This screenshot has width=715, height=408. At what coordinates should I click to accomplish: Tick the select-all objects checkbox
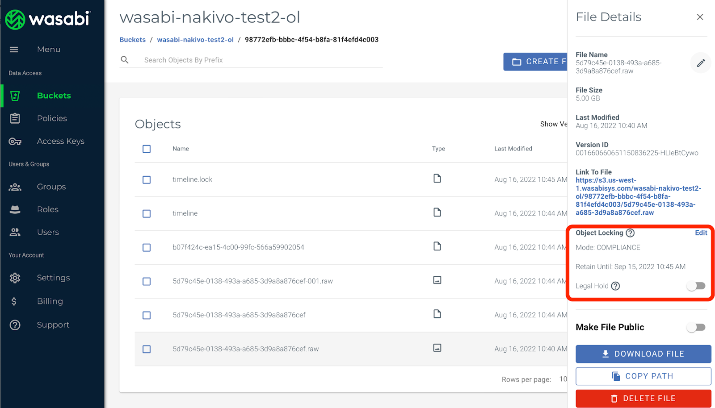pyautogui.click(x=147, y=149)
